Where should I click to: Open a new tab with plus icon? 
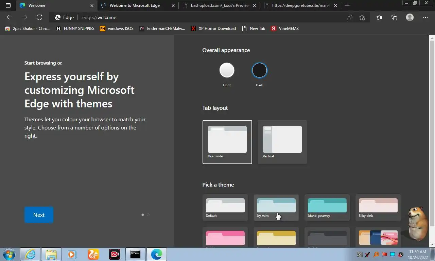[347, 5]
